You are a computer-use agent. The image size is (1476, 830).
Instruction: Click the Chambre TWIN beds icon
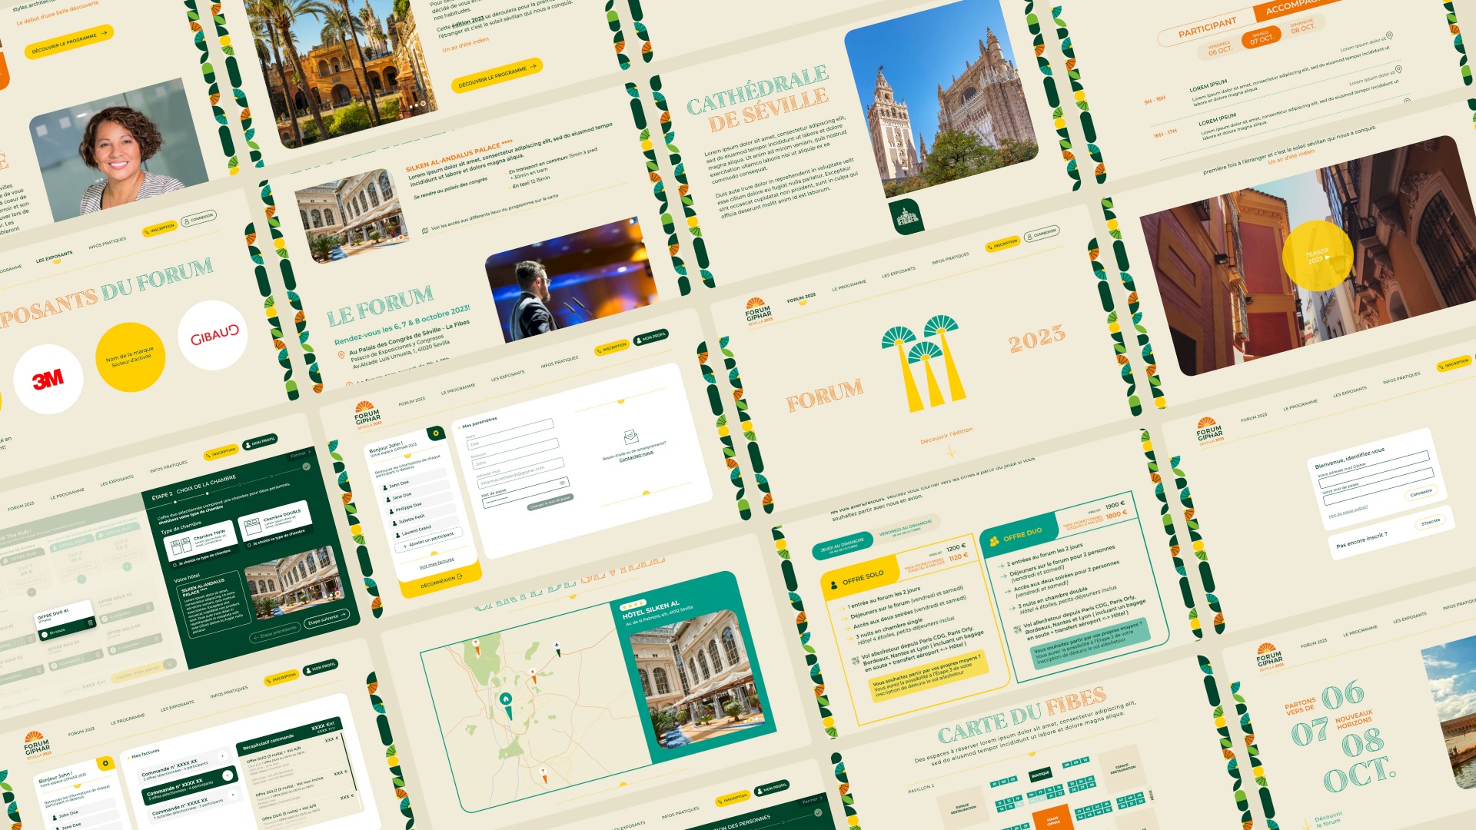pyautogui.click(x=181, y=547)
